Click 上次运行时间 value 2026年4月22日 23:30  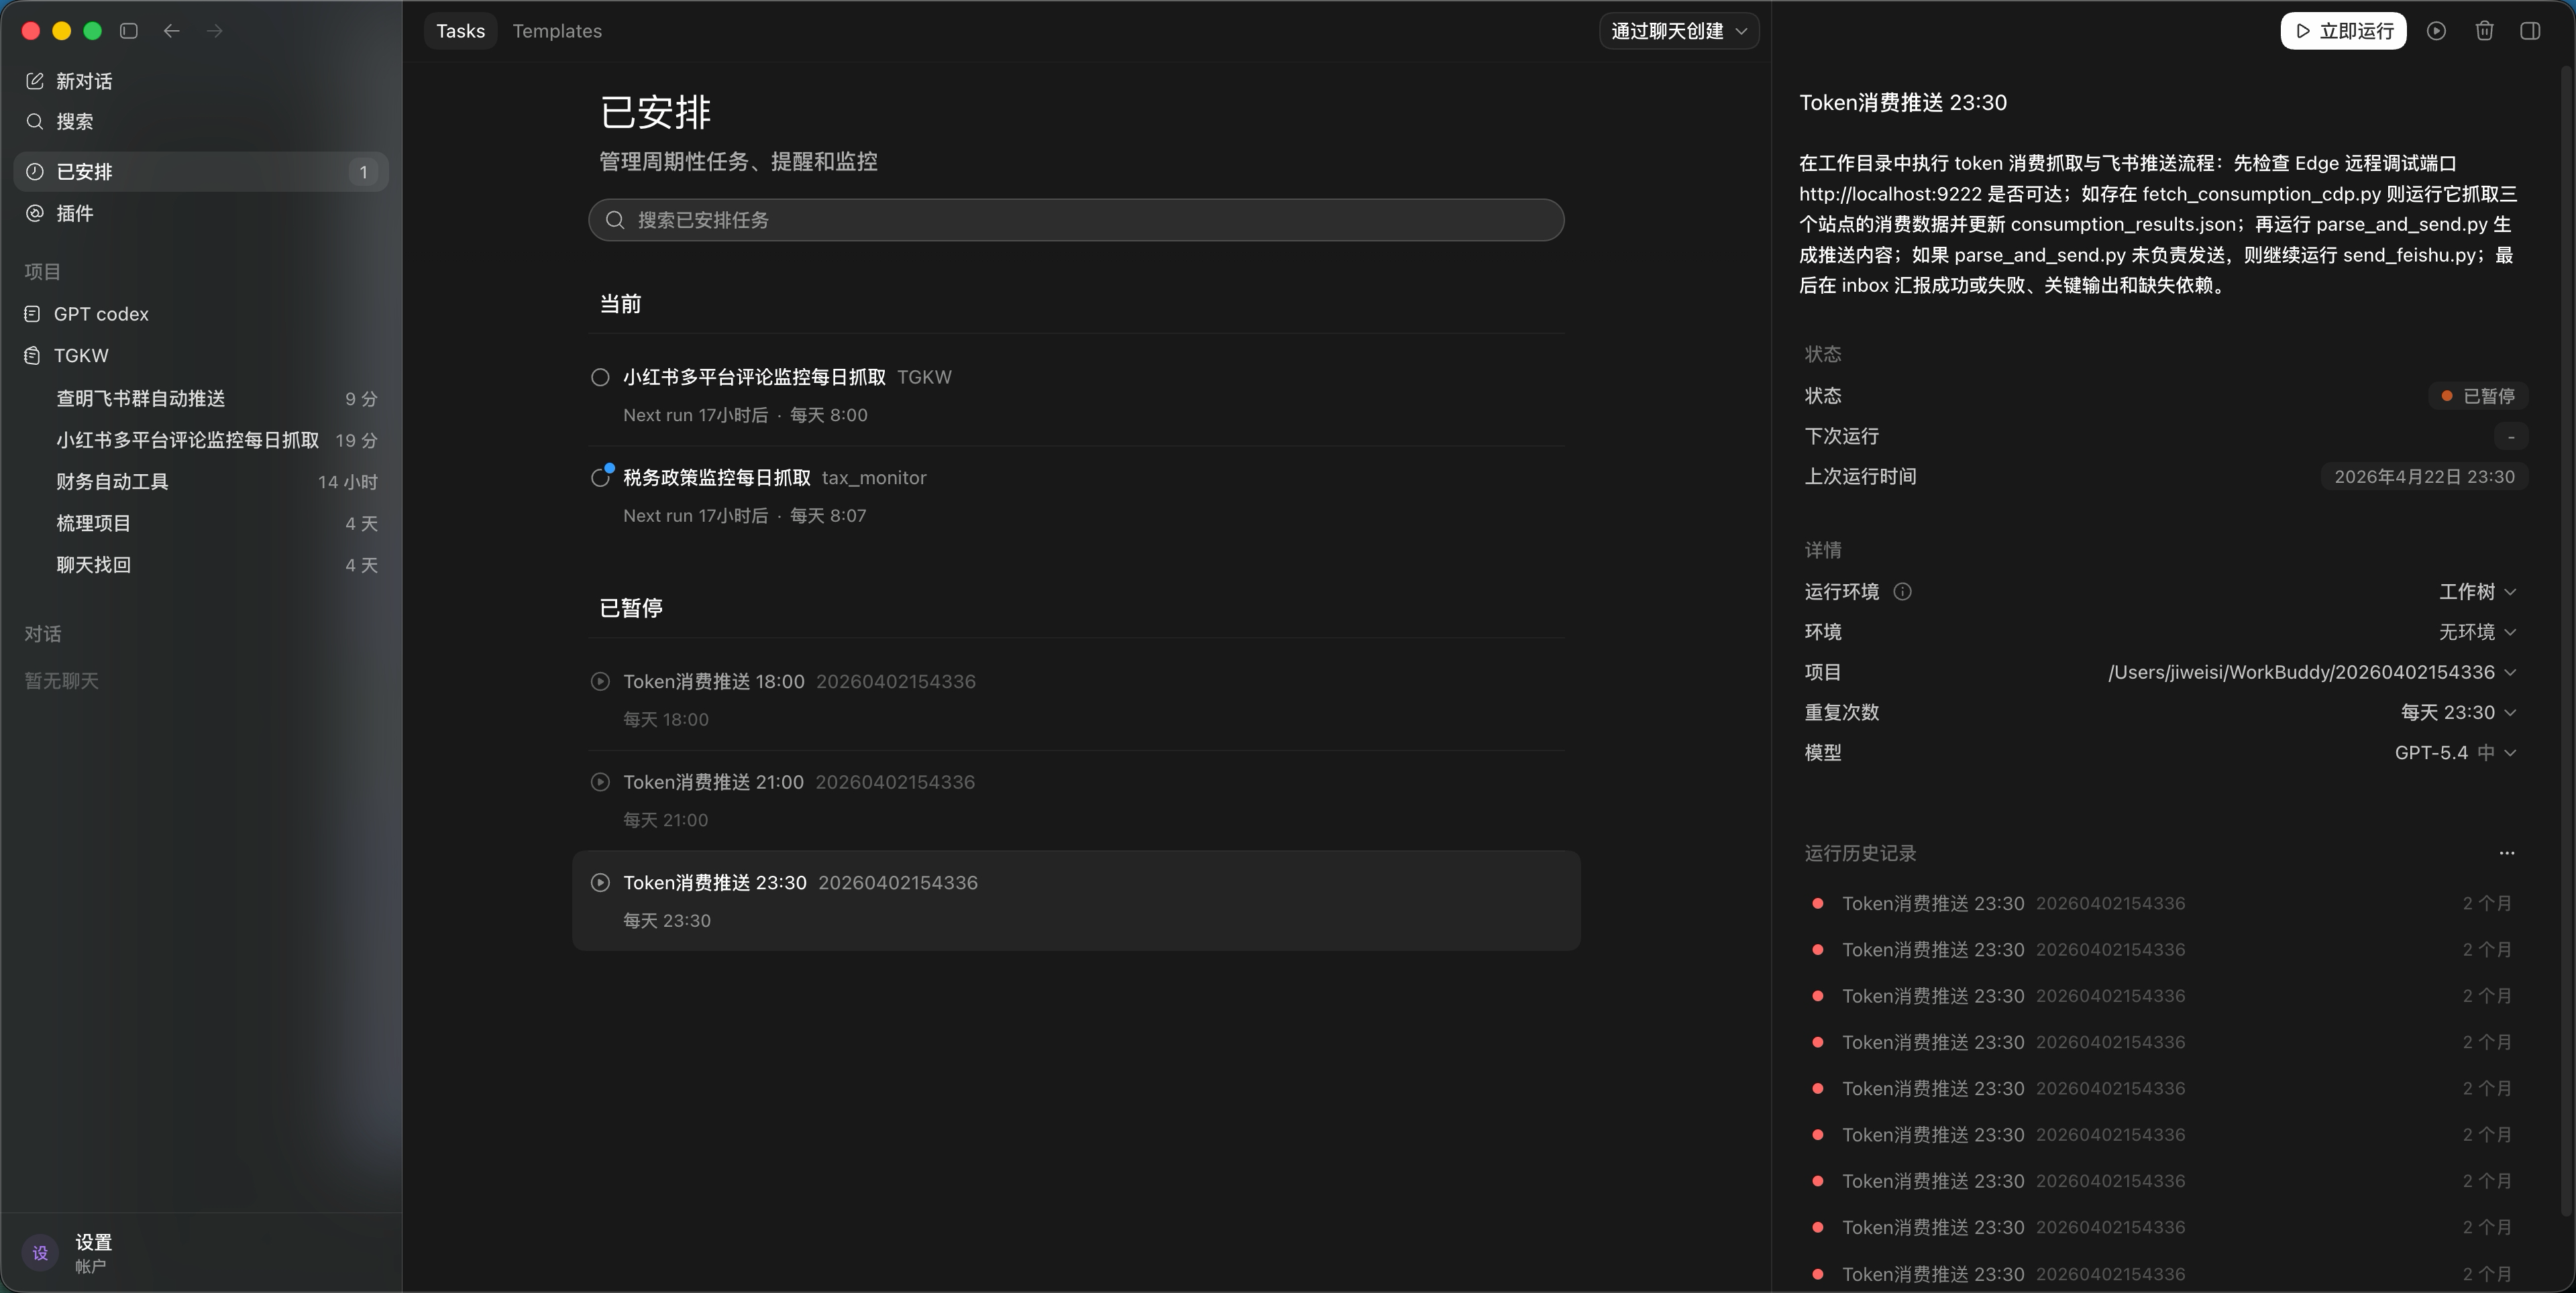coord(2424,477)
